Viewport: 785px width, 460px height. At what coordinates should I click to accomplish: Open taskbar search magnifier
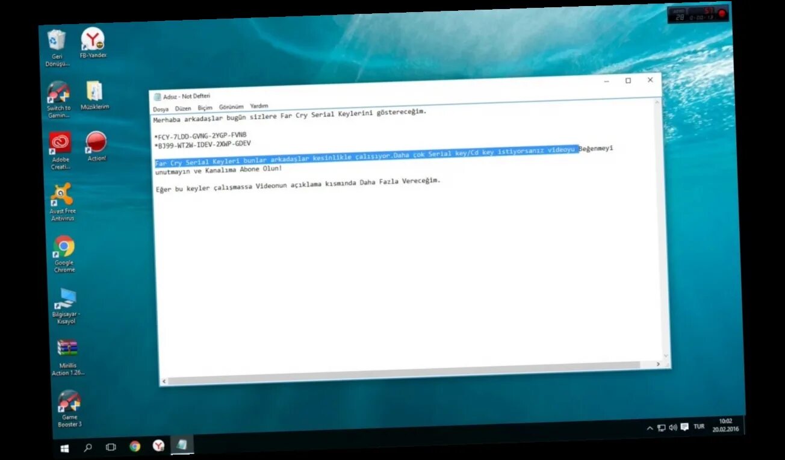88,447
